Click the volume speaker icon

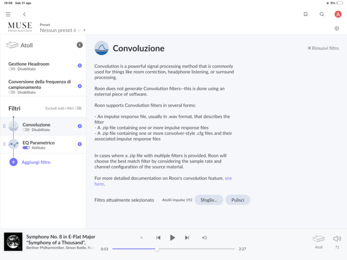337,239
